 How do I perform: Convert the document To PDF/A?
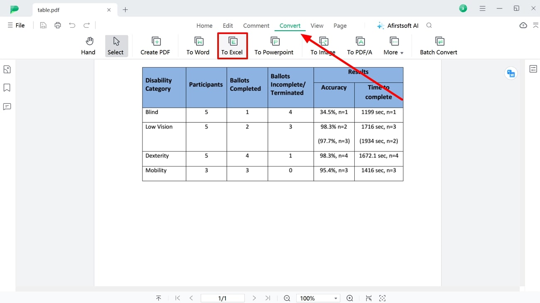[x=360, y=46]
